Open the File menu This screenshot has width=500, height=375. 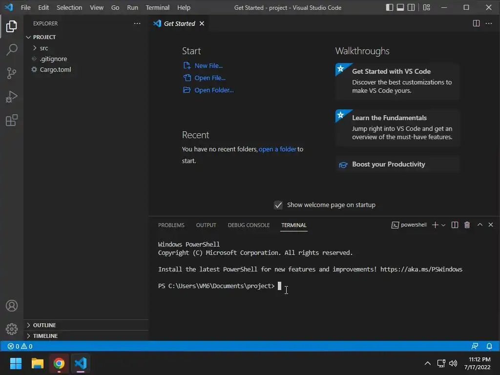(25, 7)
